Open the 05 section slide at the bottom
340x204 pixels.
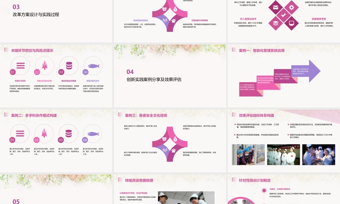56,189
